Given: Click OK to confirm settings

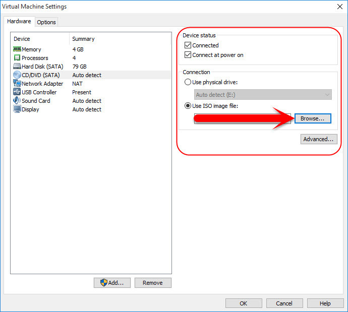Looking at the screenshot, I should coord(244,303).
